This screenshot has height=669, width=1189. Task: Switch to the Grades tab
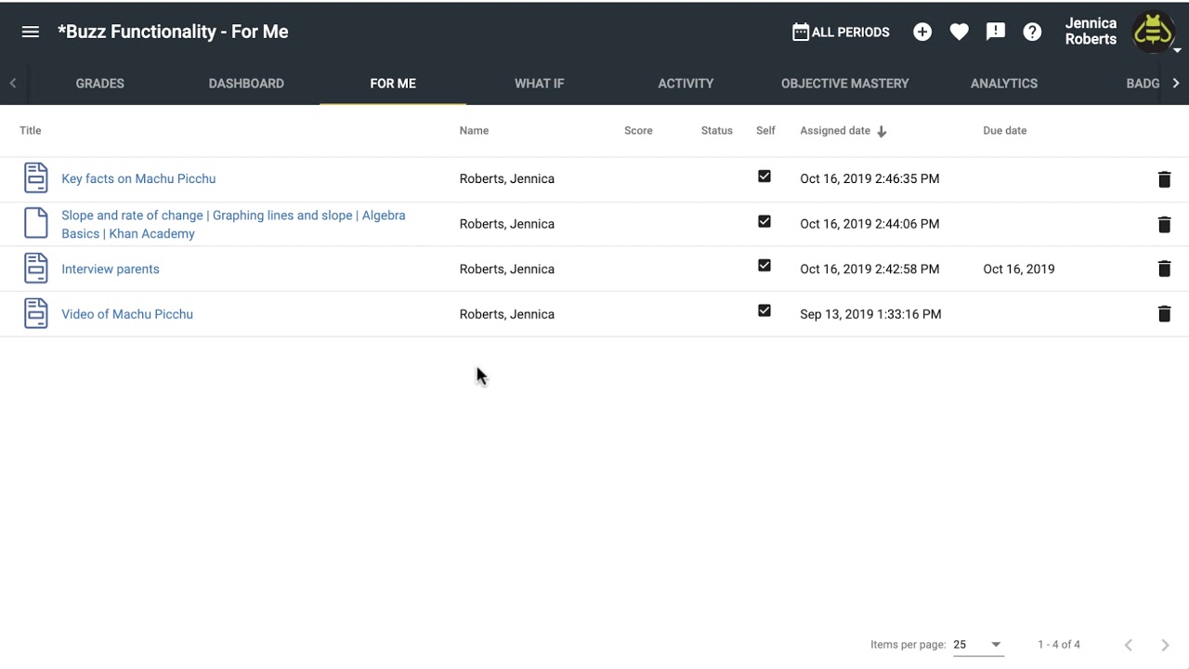click(x=100, y=84)
